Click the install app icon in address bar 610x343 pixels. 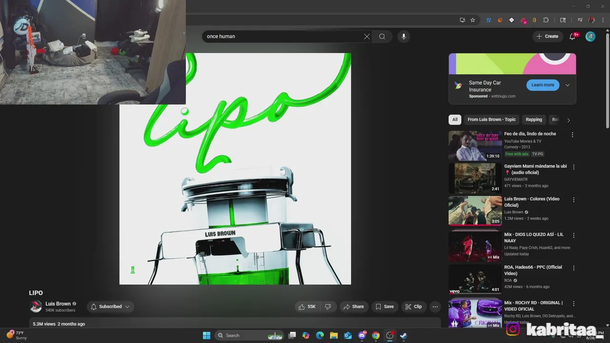tap(462, 20)
